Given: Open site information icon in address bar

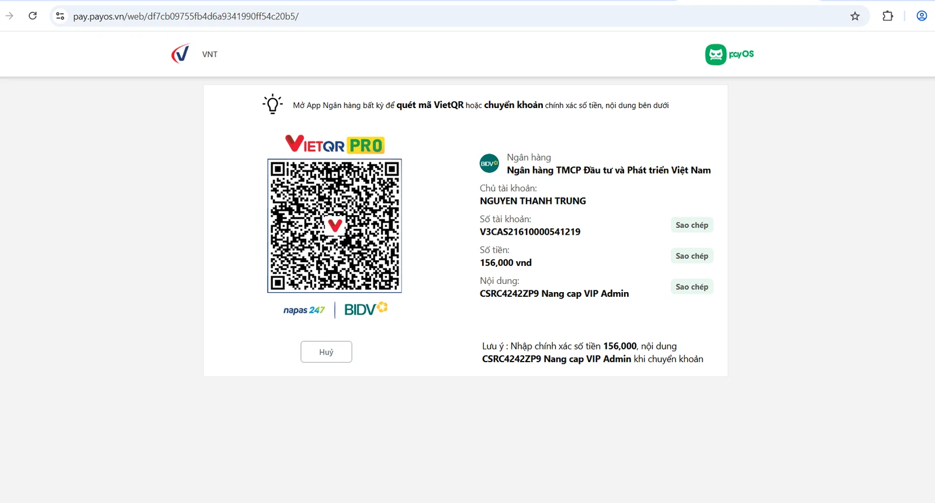Looking at the screenshot, I should click(x=60, y=16).
